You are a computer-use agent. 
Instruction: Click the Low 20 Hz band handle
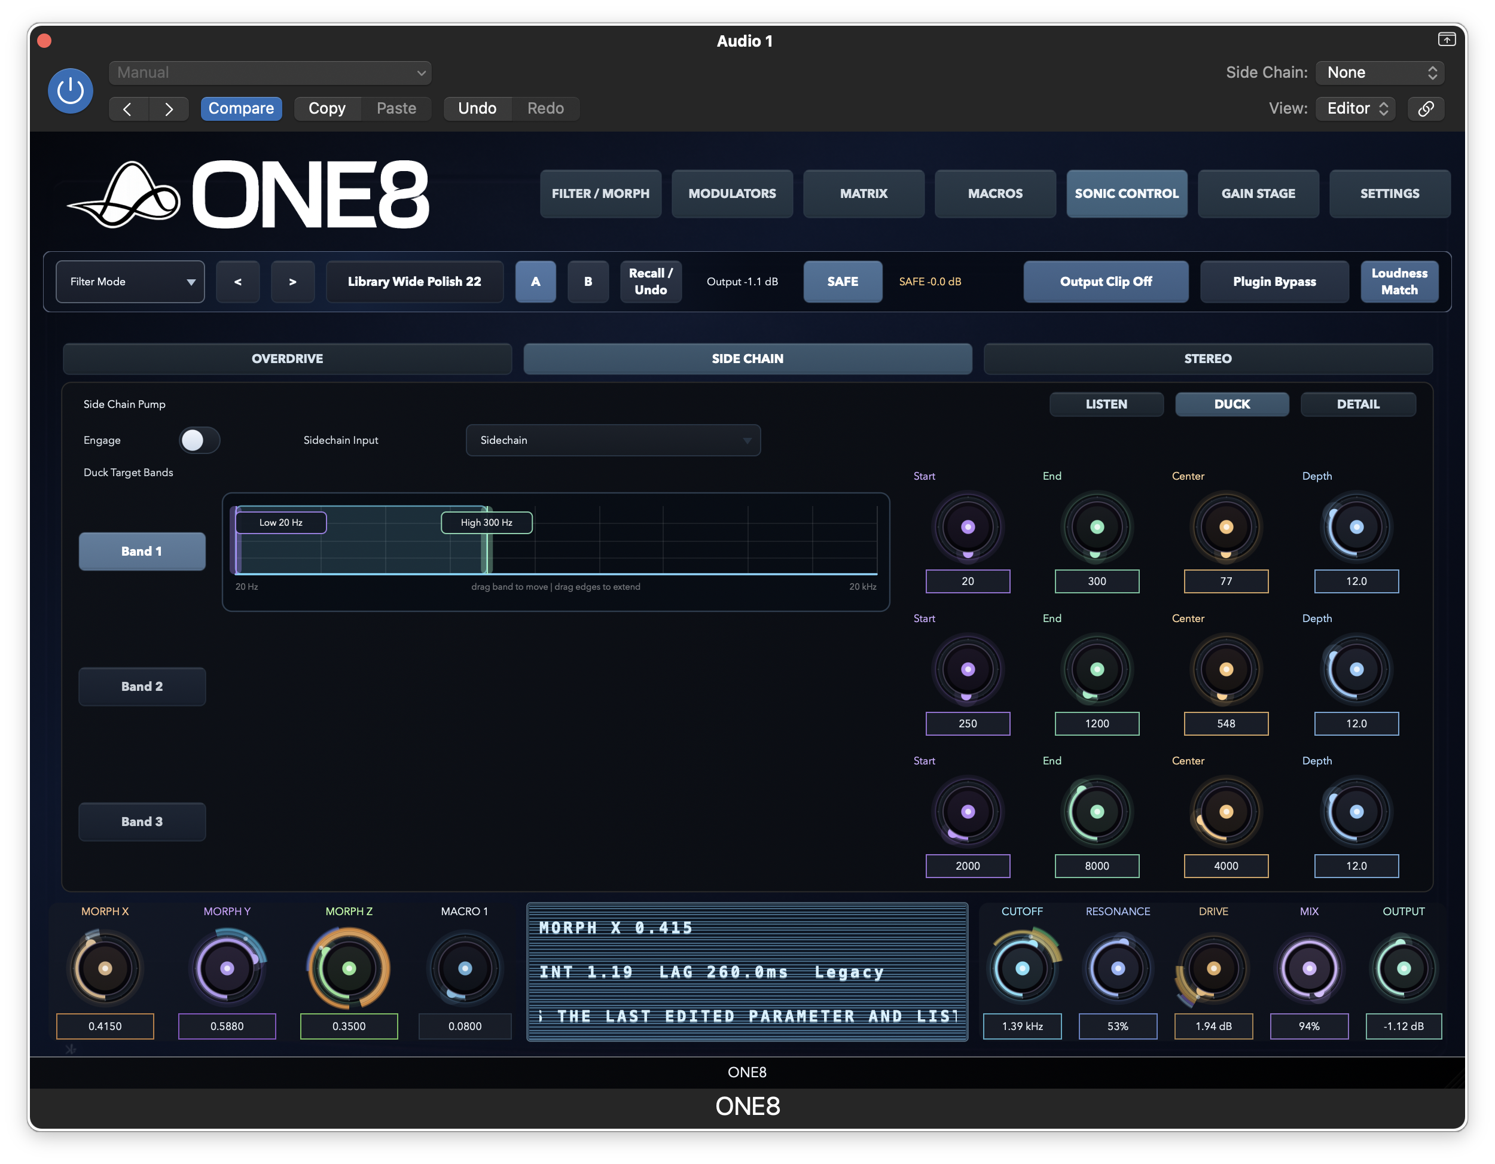280,522
